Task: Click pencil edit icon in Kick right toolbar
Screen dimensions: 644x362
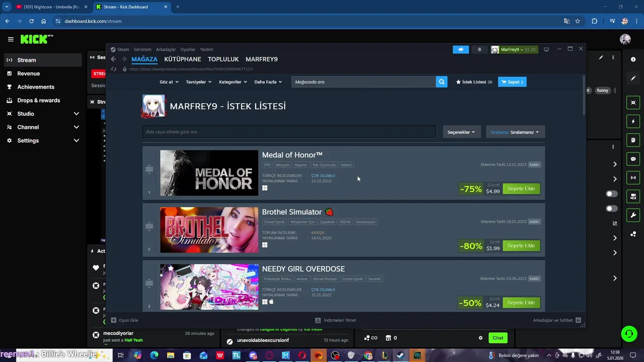Action: click(633, 78)
